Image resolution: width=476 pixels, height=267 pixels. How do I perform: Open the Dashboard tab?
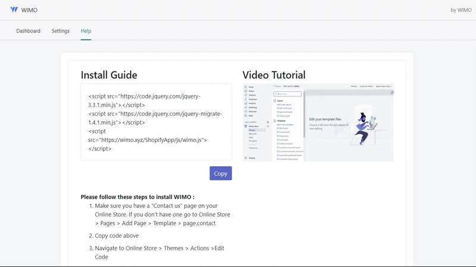[x=28, y=31]
